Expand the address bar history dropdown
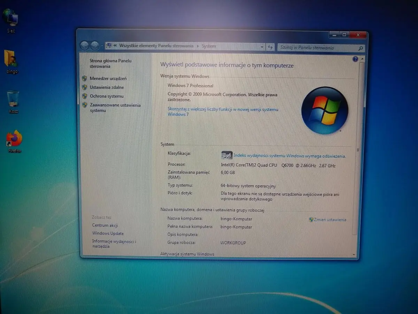Image resolution: width=418 pixels, height=314 pixels. 262,47
